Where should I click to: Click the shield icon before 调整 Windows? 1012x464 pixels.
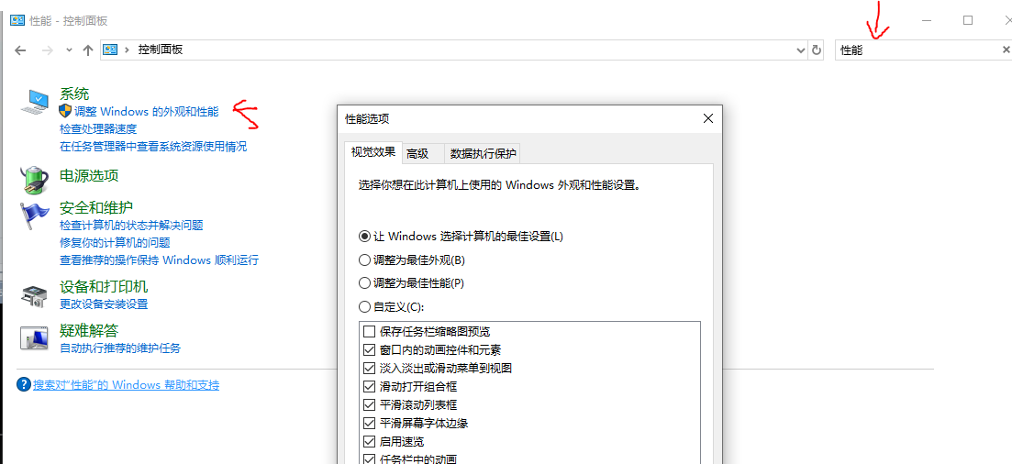(65, 111)
